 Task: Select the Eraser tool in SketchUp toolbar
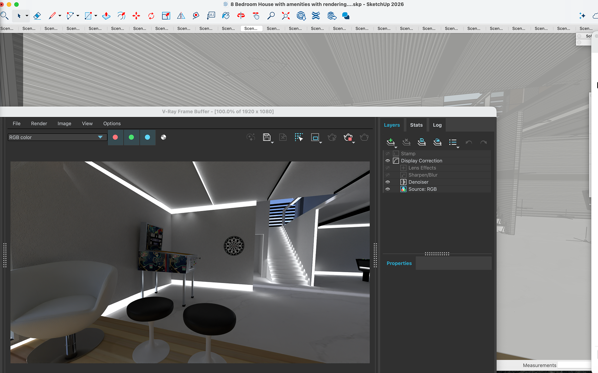pyautogui.click(x=37, y=16)
